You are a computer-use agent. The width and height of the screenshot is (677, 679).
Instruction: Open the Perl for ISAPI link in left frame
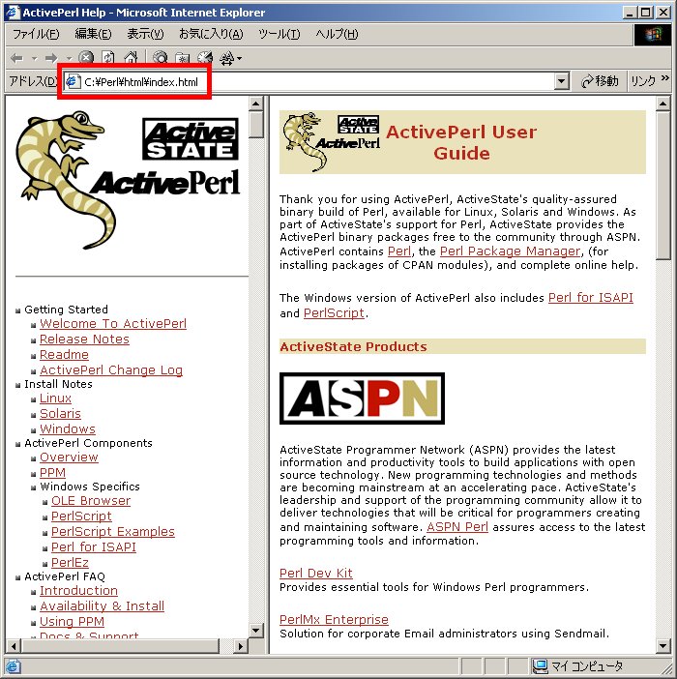(x=94, y=547)
